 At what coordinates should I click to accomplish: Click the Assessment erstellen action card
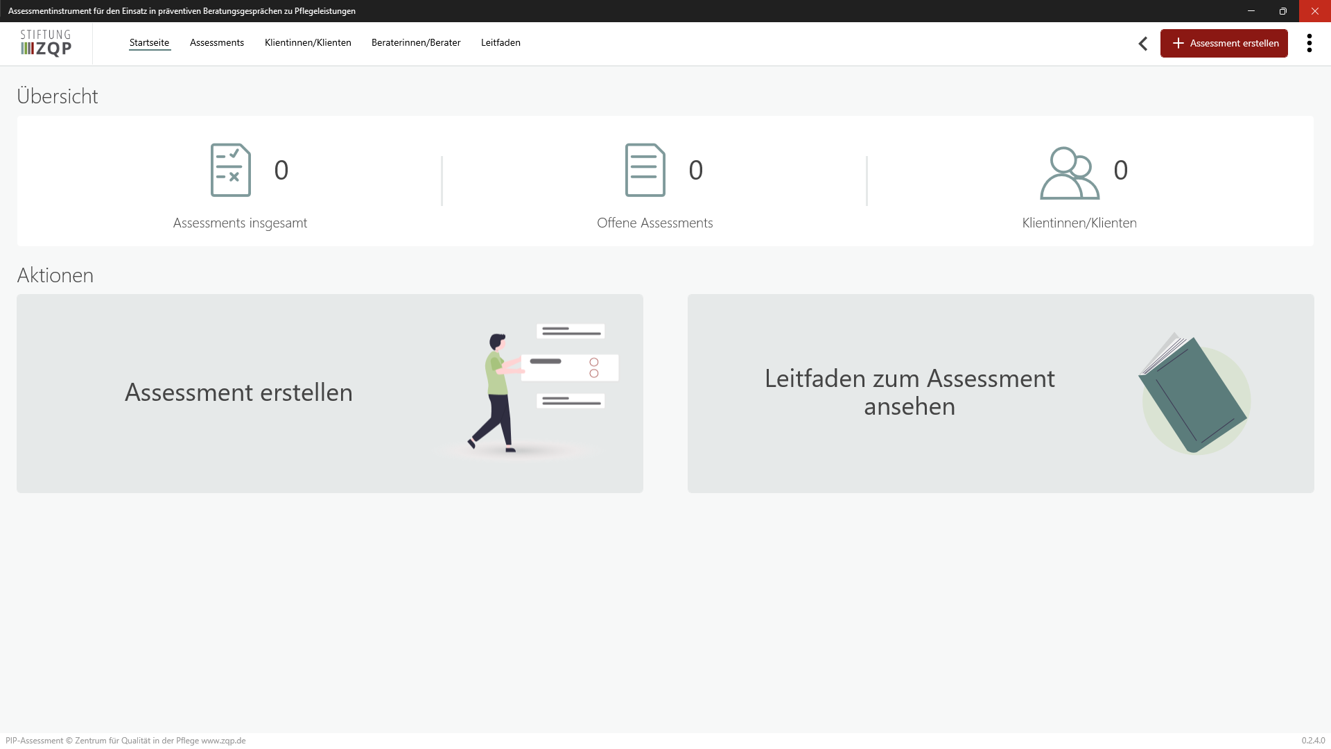(x=238, y=393)
